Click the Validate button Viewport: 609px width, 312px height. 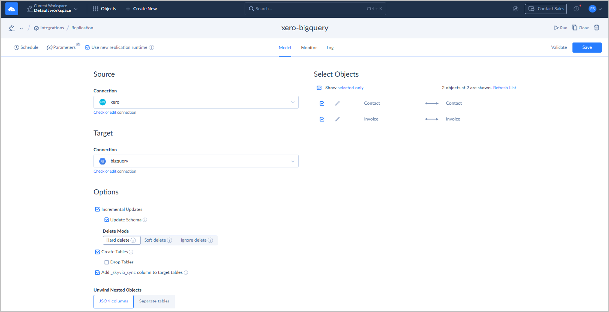point(559,47)
